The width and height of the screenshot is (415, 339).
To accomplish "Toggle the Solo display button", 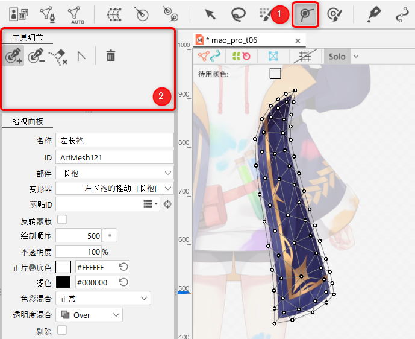I will [337, 56].
